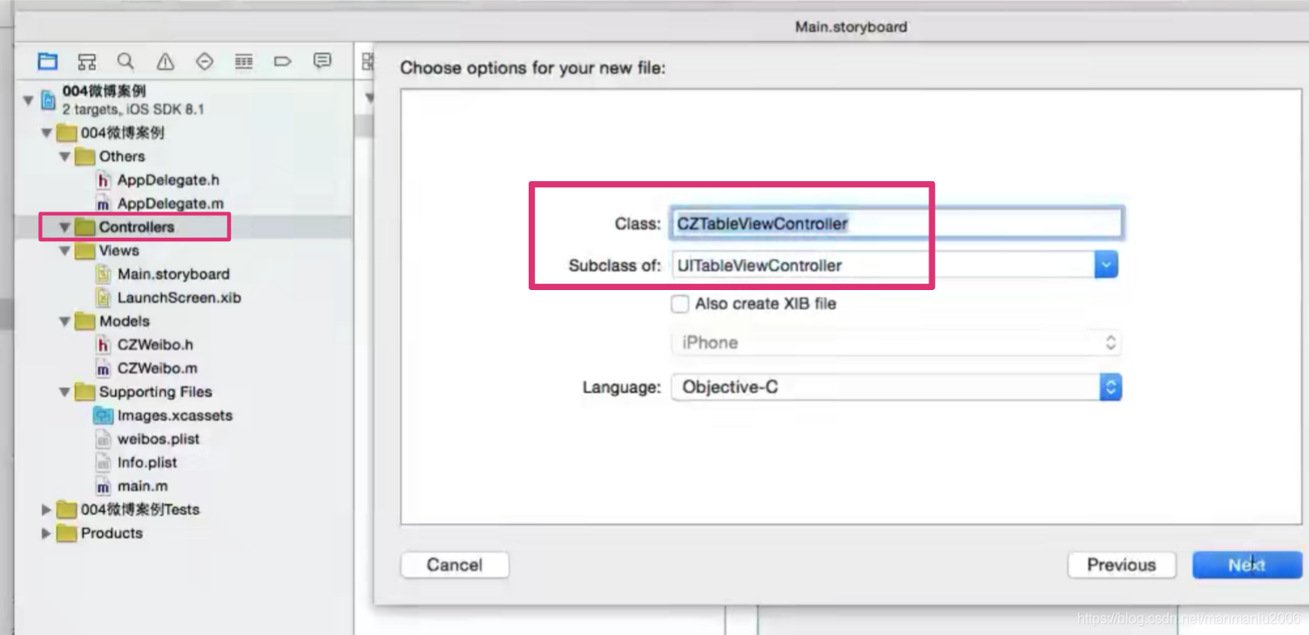Image resolution: width=1309 pixels, height=635 pixels.
Task: Collapse the 004微博案例 group folder triangle
Action: click(x=46, y=133)
